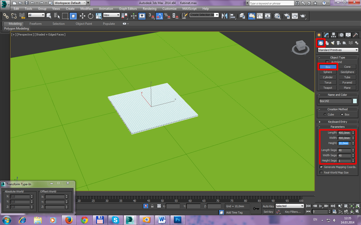Viewport: 361px width, 225px height.
Task: Open the Selected key mode dropdown
Action: click(x=290, y=206)
